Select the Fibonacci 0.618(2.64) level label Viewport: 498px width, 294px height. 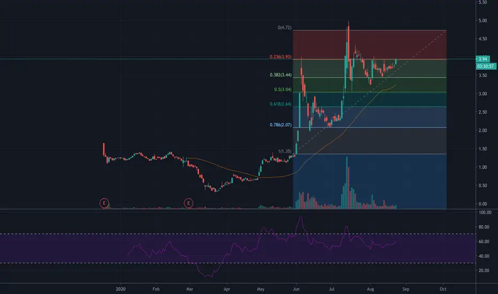281,104
